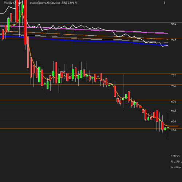Click the 974 price level label

coord(173,24)
